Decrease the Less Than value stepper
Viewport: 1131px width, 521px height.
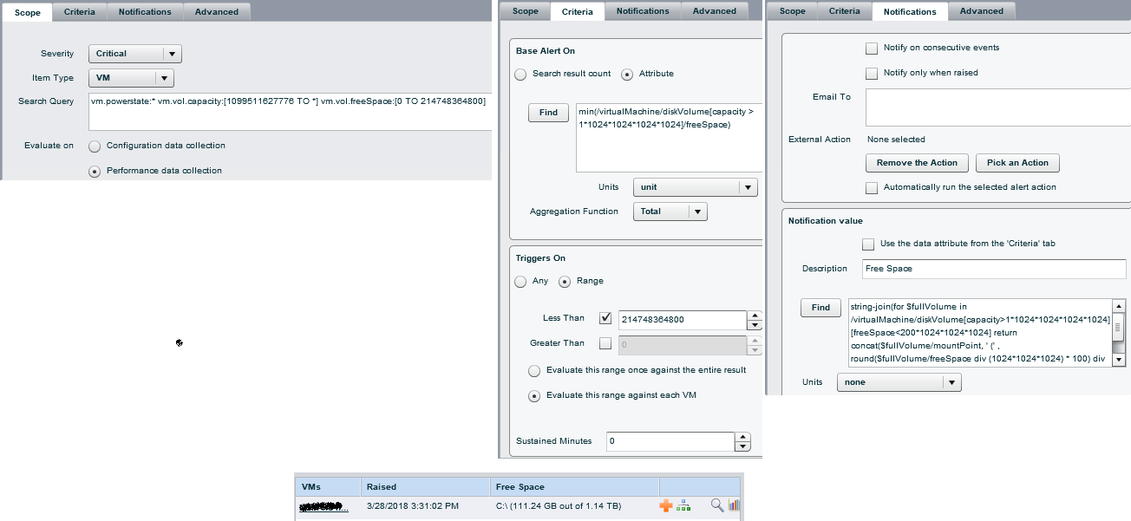[x=755, y=325]
